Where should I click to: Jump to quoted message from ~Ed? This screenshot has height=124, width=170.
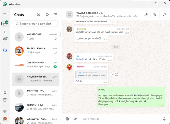pos(91,75)
